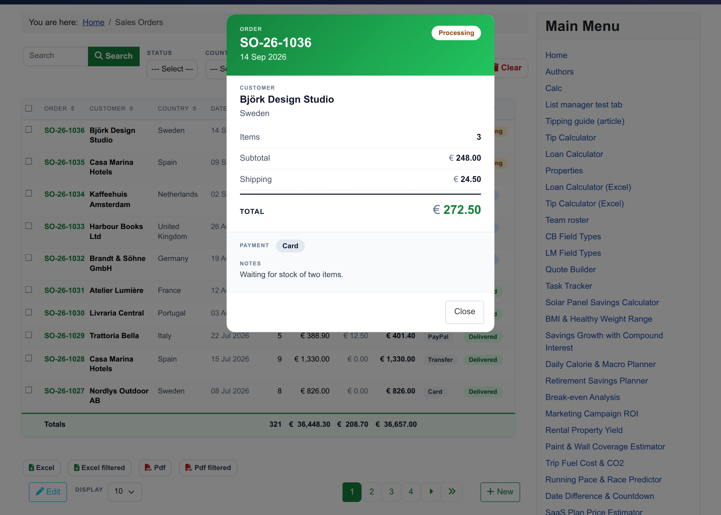Go to pagination page 4
The image size is (721, 515).
[x=411, y=492]
